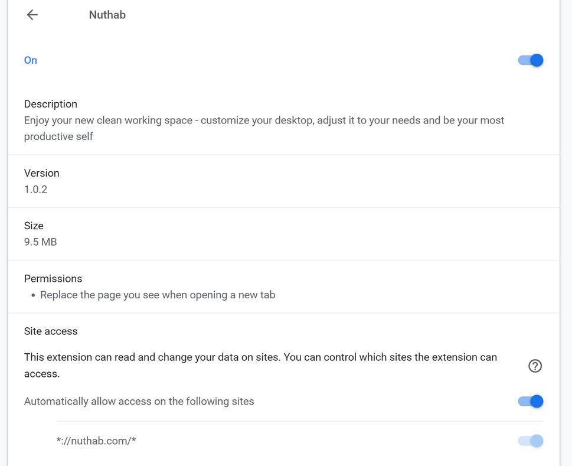The height and width of the screenshot is (466, 572).
Task: Go back using the left arrow
Action: (x=32, y=15)
